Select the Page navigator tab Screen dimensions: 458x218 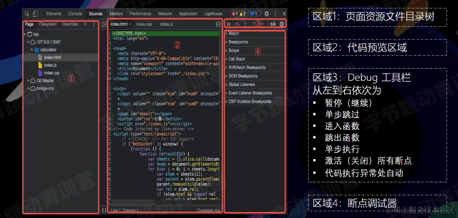(29, 24)
